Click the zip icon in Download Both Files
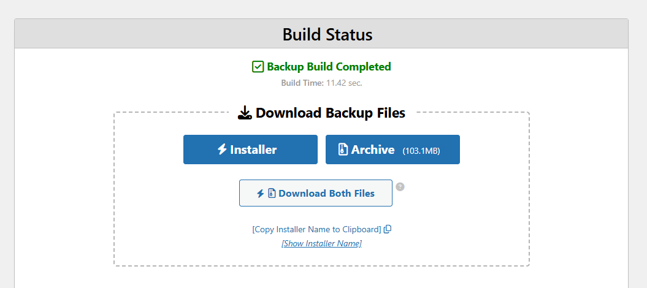 272,193
